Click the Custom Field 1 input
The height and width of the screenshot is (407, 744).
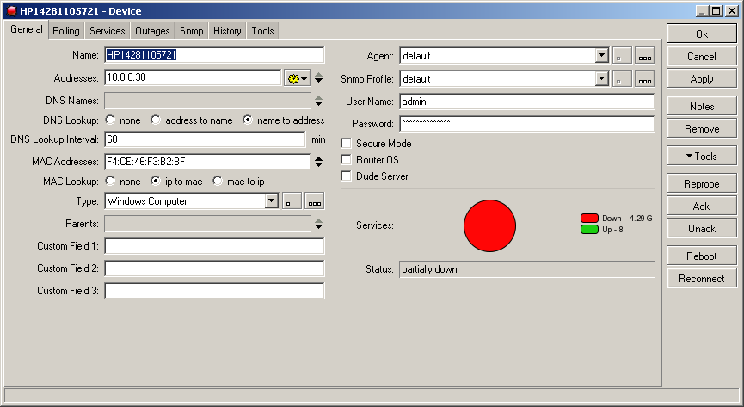tap(214, 246)
